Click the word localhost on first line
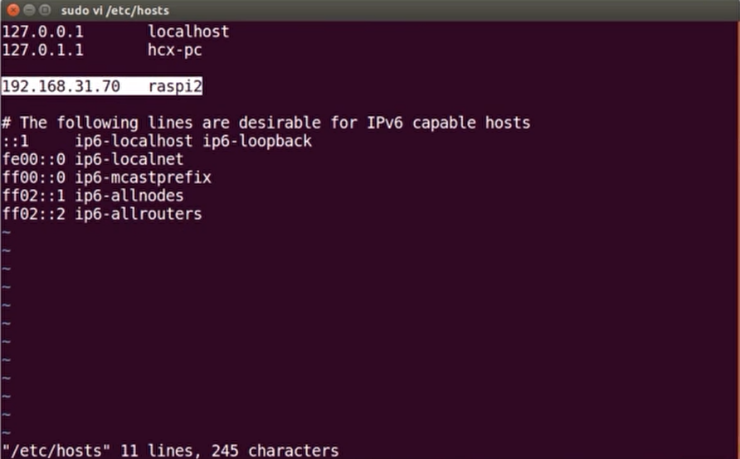The image size is (740, 459). click(188, 32)
